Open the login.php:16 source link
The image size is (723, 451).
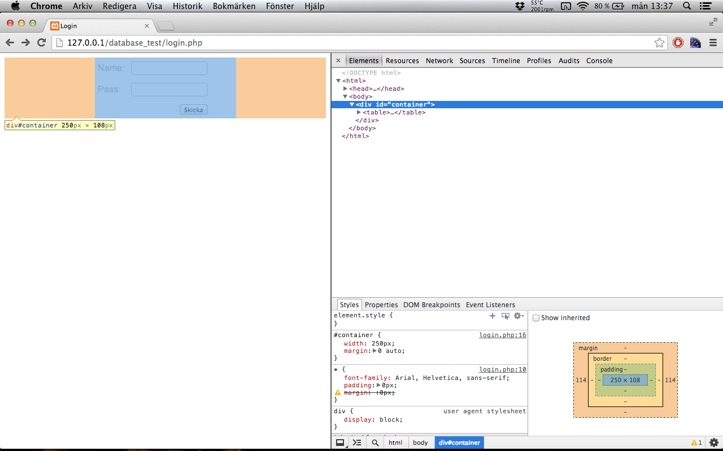point(503,334)
